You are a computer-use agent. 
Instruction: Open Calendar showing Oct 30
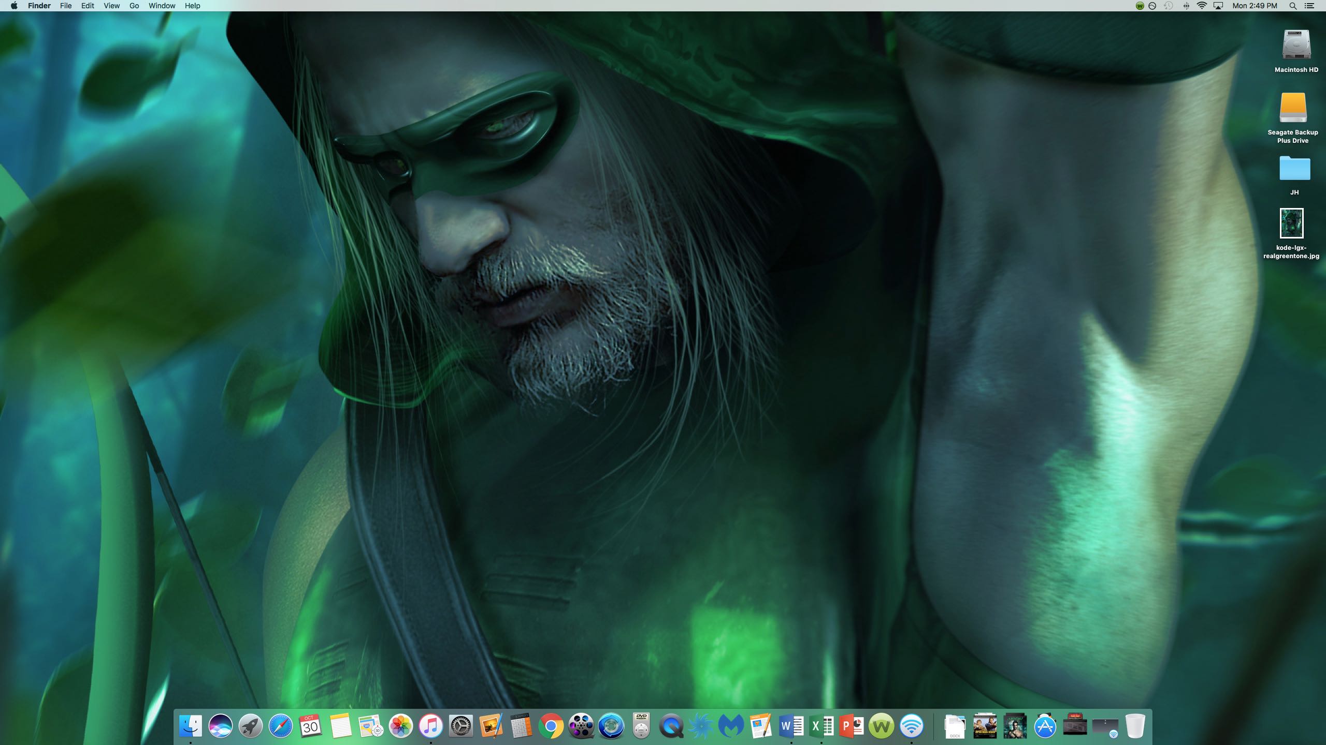point(310,726)
